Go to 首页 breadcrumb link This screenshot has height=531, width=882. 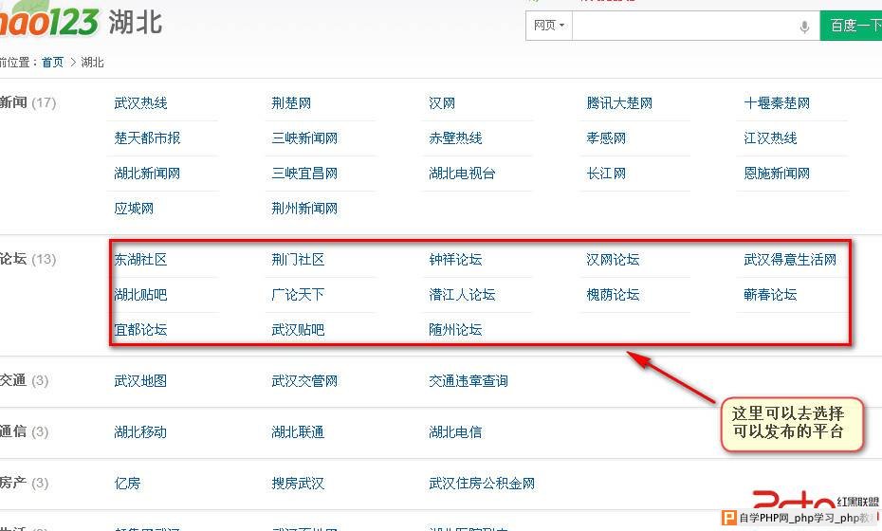(53, 63)
